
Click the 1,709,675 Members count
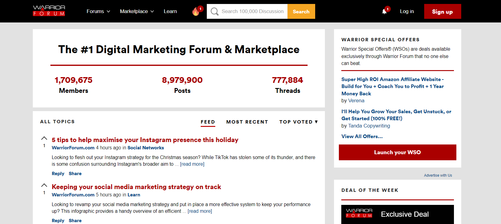73,80
